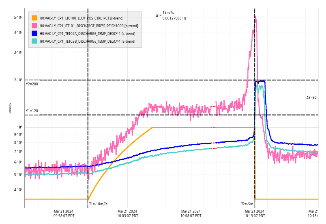Viewport: 326px width, 224px height.
Task: Click the 10:08:07 PDT time axis label
Action: tap(191, 213)
